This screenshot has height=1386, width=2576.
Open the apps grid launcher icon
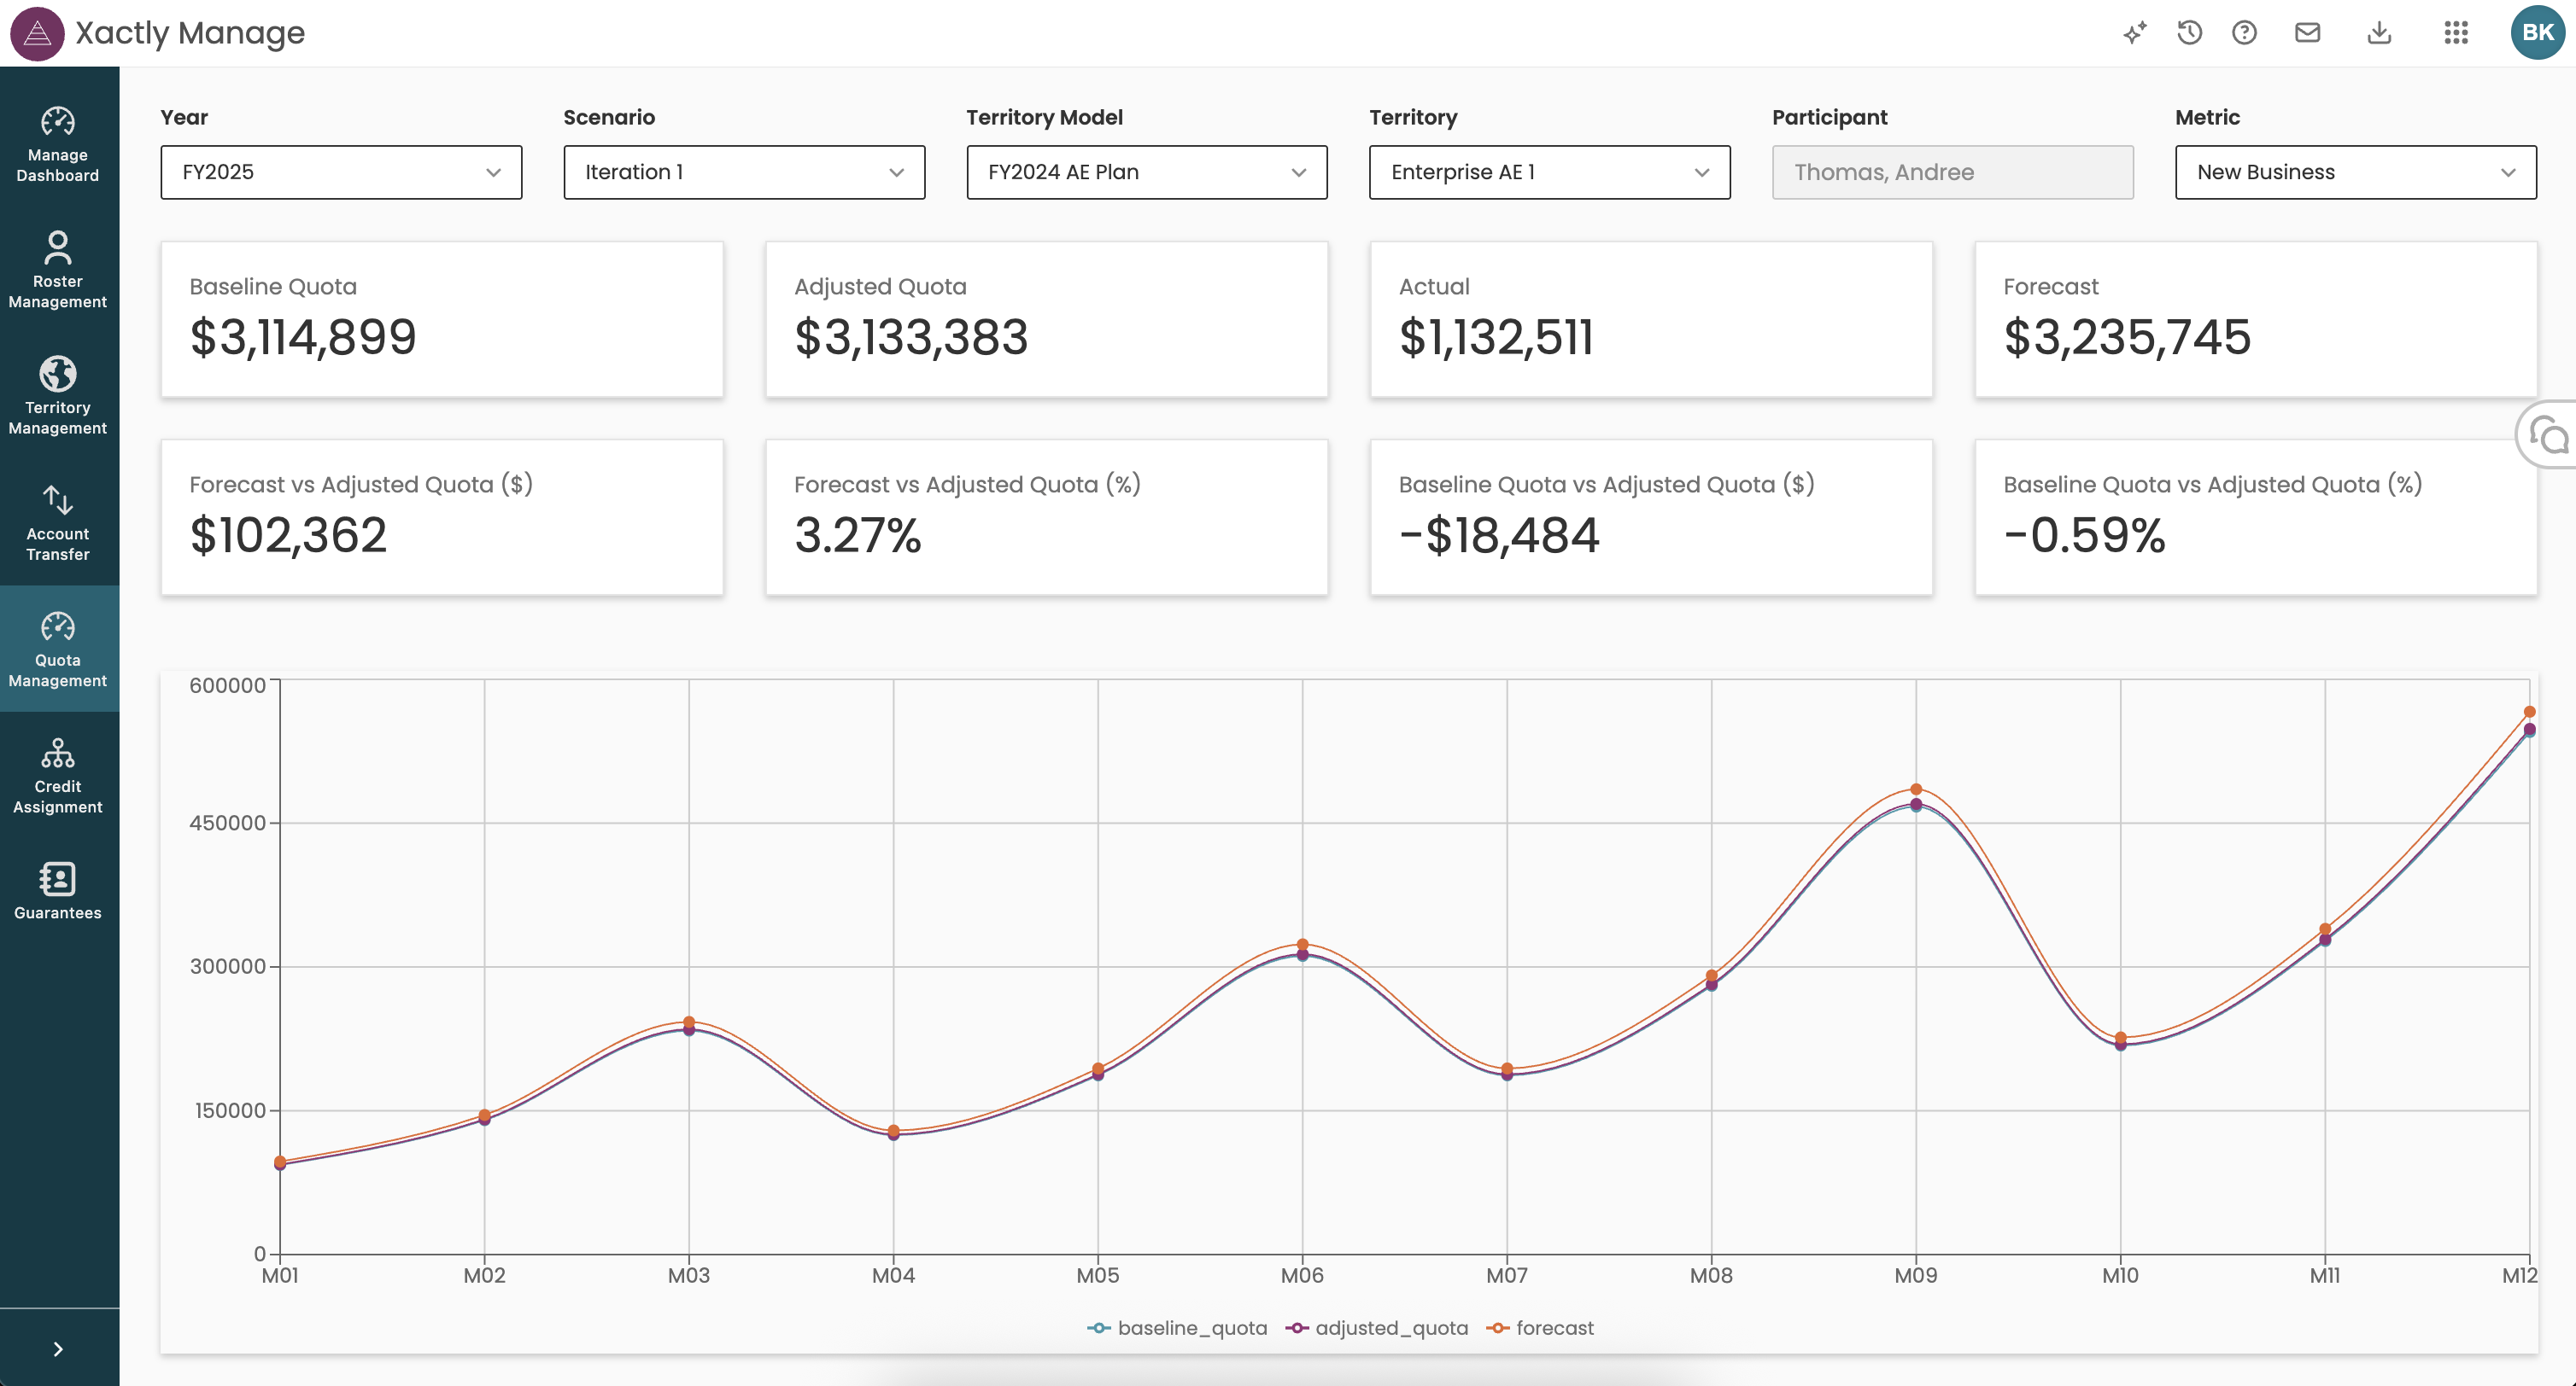[x=2456, y=33]
